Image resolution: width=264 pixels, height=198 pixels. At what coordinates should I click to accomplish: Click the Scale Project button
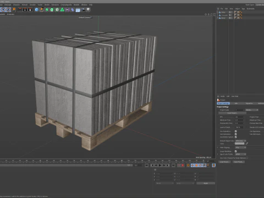[232, 113]
